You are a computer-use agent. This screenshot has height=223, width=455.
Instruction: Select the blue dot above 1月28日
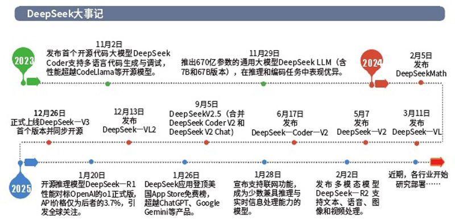click(264, 162)
